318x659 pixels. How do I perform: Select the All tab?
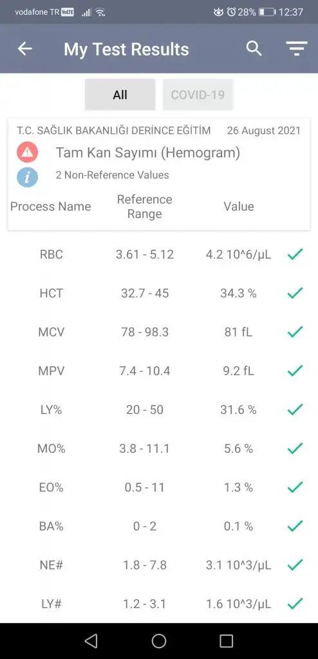coord(120,95)
